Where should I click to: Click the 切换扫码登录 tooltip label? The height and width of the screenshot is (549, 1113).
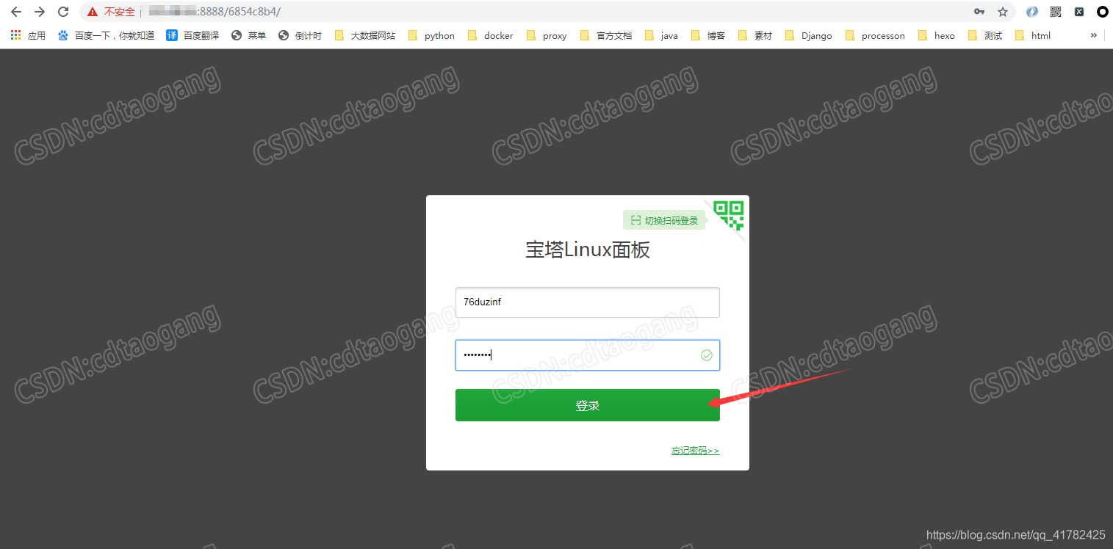click(x=664, y=220)
